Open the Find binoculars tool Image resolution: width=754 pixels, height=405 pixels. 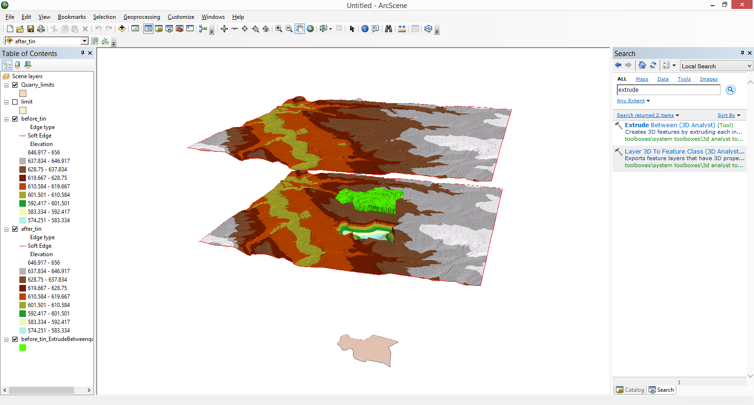(388, 29)
